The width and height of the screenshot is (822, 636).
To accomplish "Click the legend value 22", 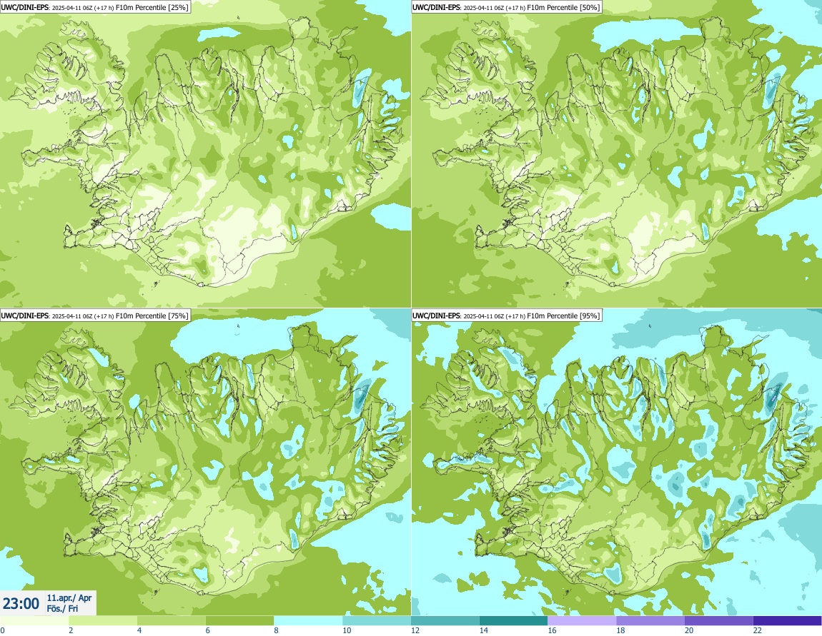I will [758, 630].
